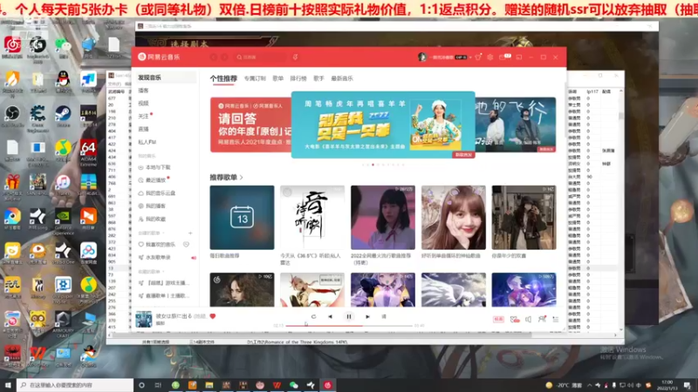Pause the current song
The width and height of the screenshot is (698, 392).
(349, 316)
